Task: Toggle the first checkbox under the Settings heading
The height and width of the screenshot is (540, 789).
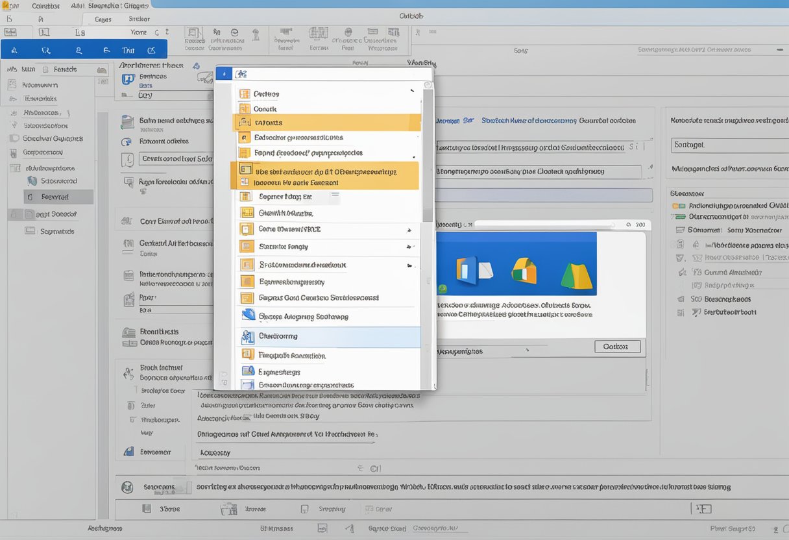Action: coord(675,206)
